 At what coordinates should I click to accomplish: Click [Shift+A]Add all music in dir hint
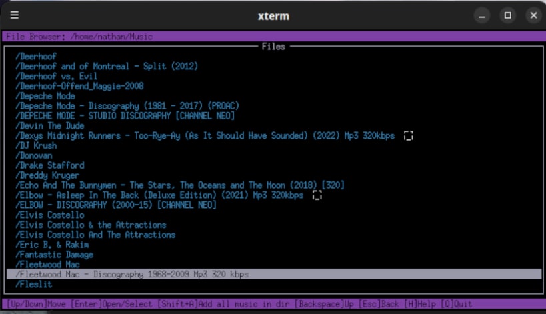click(223, 304)
